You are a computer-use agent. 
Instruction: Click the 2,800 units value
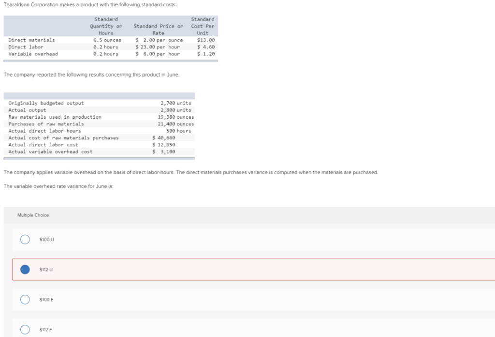pos(176,110)
